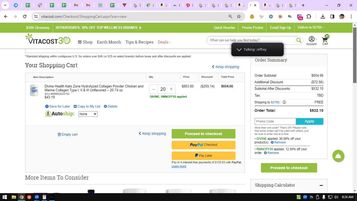
Task: Apply the promo code
Action: coord(310,121)
